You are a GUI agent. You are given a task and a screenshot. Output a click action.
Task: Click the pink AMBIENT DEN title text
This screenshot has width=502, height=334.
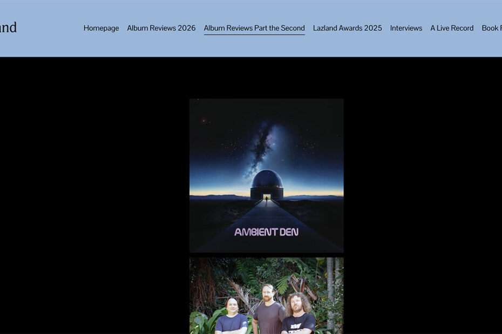coord(266,232)
